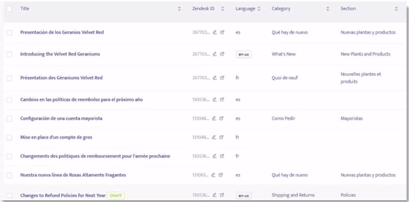Viewport: 409px width, 202px height.
Task: Click the Shipping and Returns category cell
Action: (293, 195)
